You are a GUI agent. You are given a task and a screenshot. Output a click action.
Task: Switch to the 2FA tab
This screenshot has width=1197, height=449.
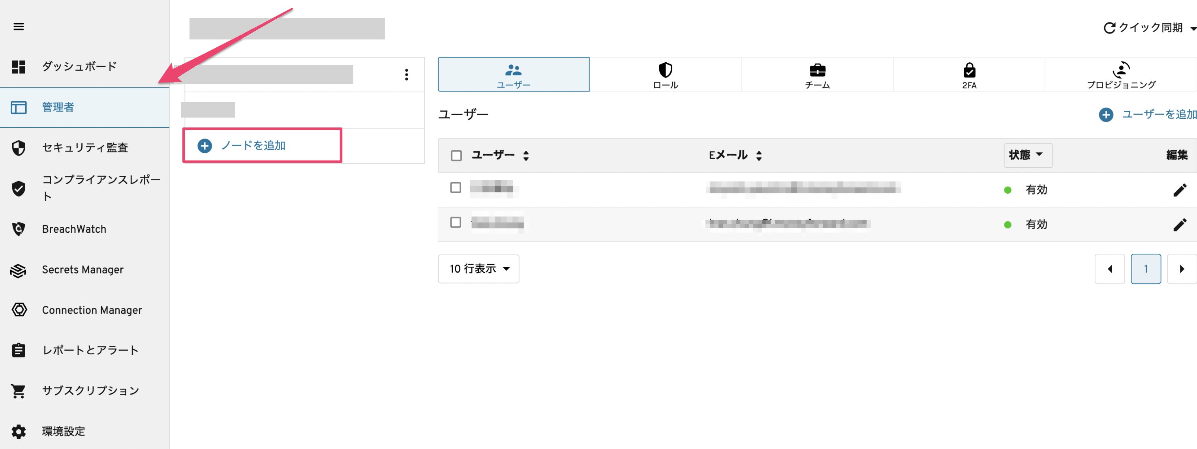969,74
